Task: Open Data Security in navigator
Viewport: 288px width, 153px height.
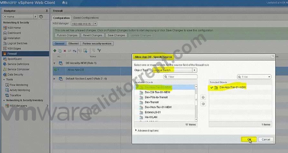Action: [15, 74]
